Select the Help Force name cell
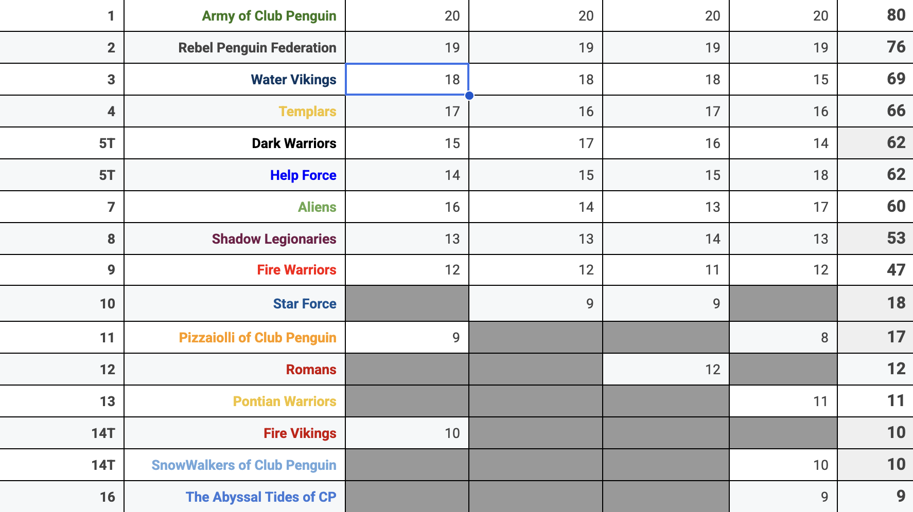913x512 pixels. click(235, 175)
